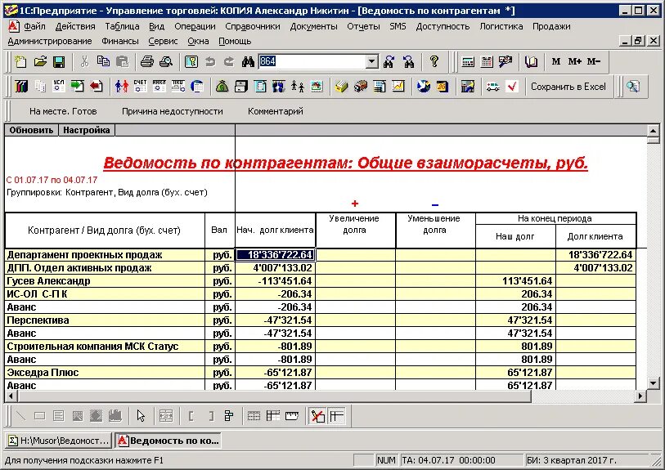Click the Copy icon in top toolbar

click(103, 62)
